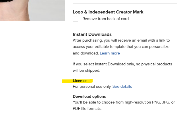This screenshot has height=113, width=194.
Task: Click the no physical products shipped notice
Action: (x=122, y=67)
